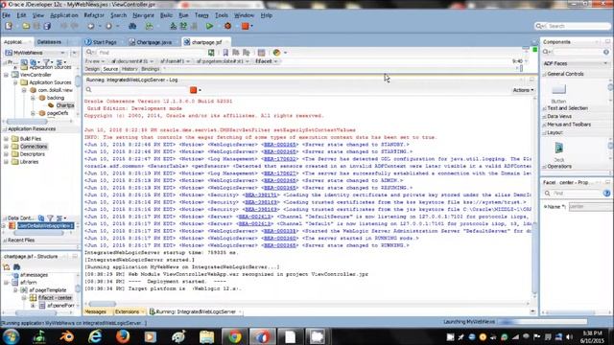
Task: Click the browser preview icon in editor toolbar
Action: click(x=276, y=53)
